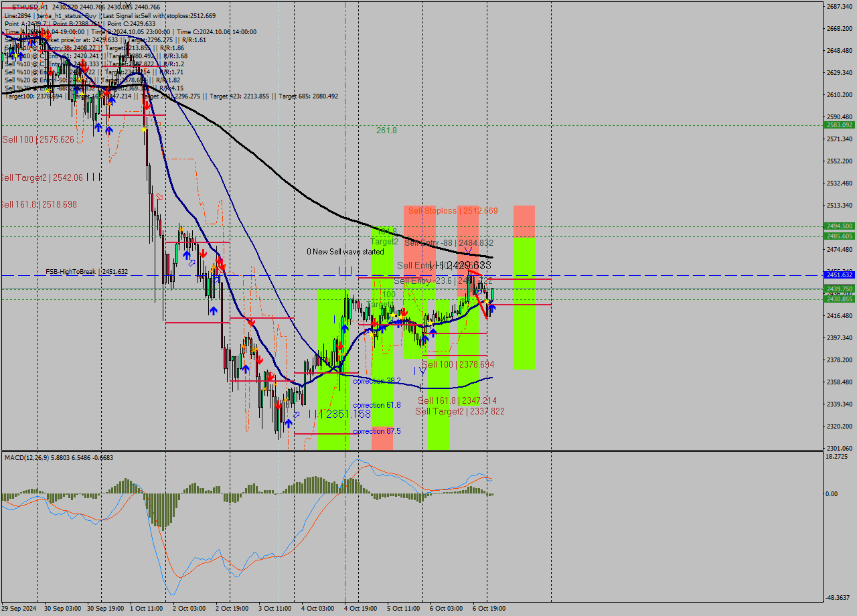Click the 2430.855 price tag
The width and height of the screenshot is (857, 616).
tap(840, 299)
